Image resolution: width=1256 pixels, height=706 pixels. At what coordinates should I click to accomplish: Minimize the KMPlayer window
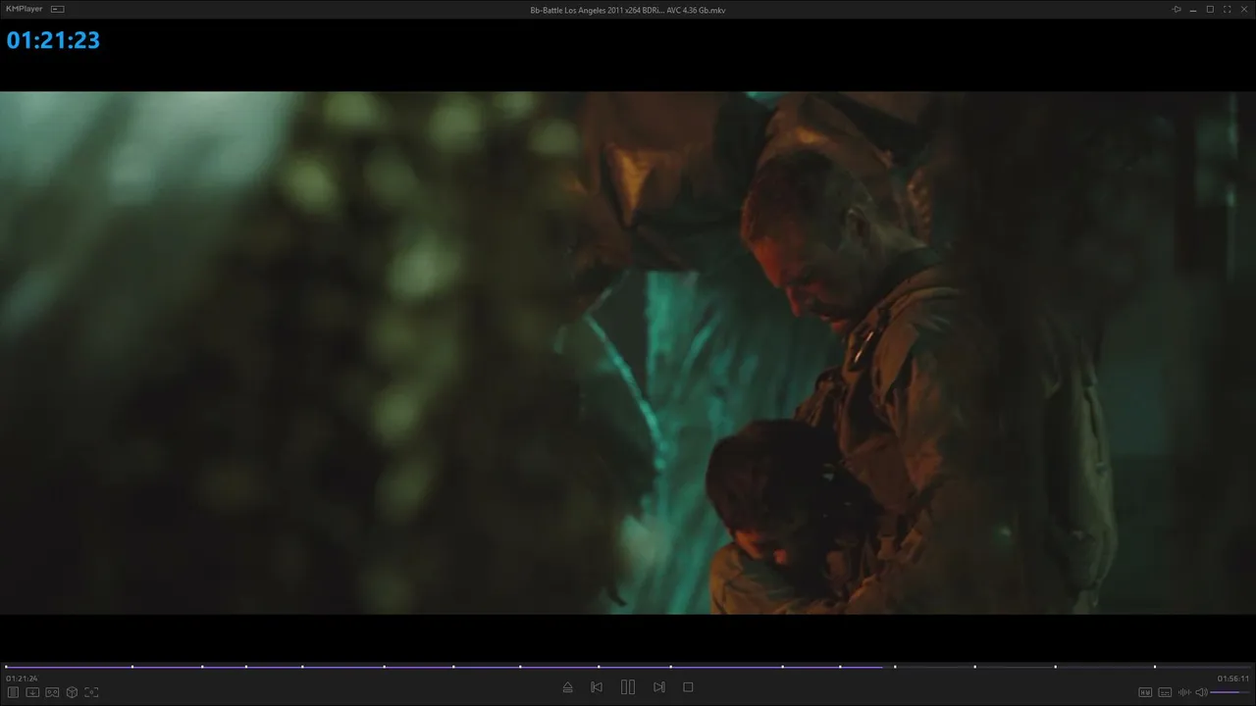coord(1193,9)
